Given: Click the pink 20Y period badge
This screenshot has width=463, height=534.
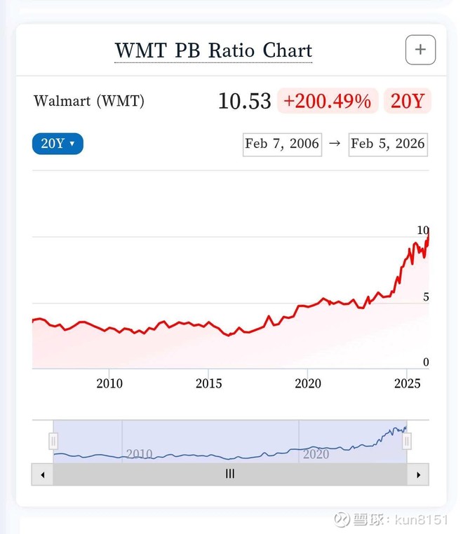Looking at the screenshot, I should [407, 101].
